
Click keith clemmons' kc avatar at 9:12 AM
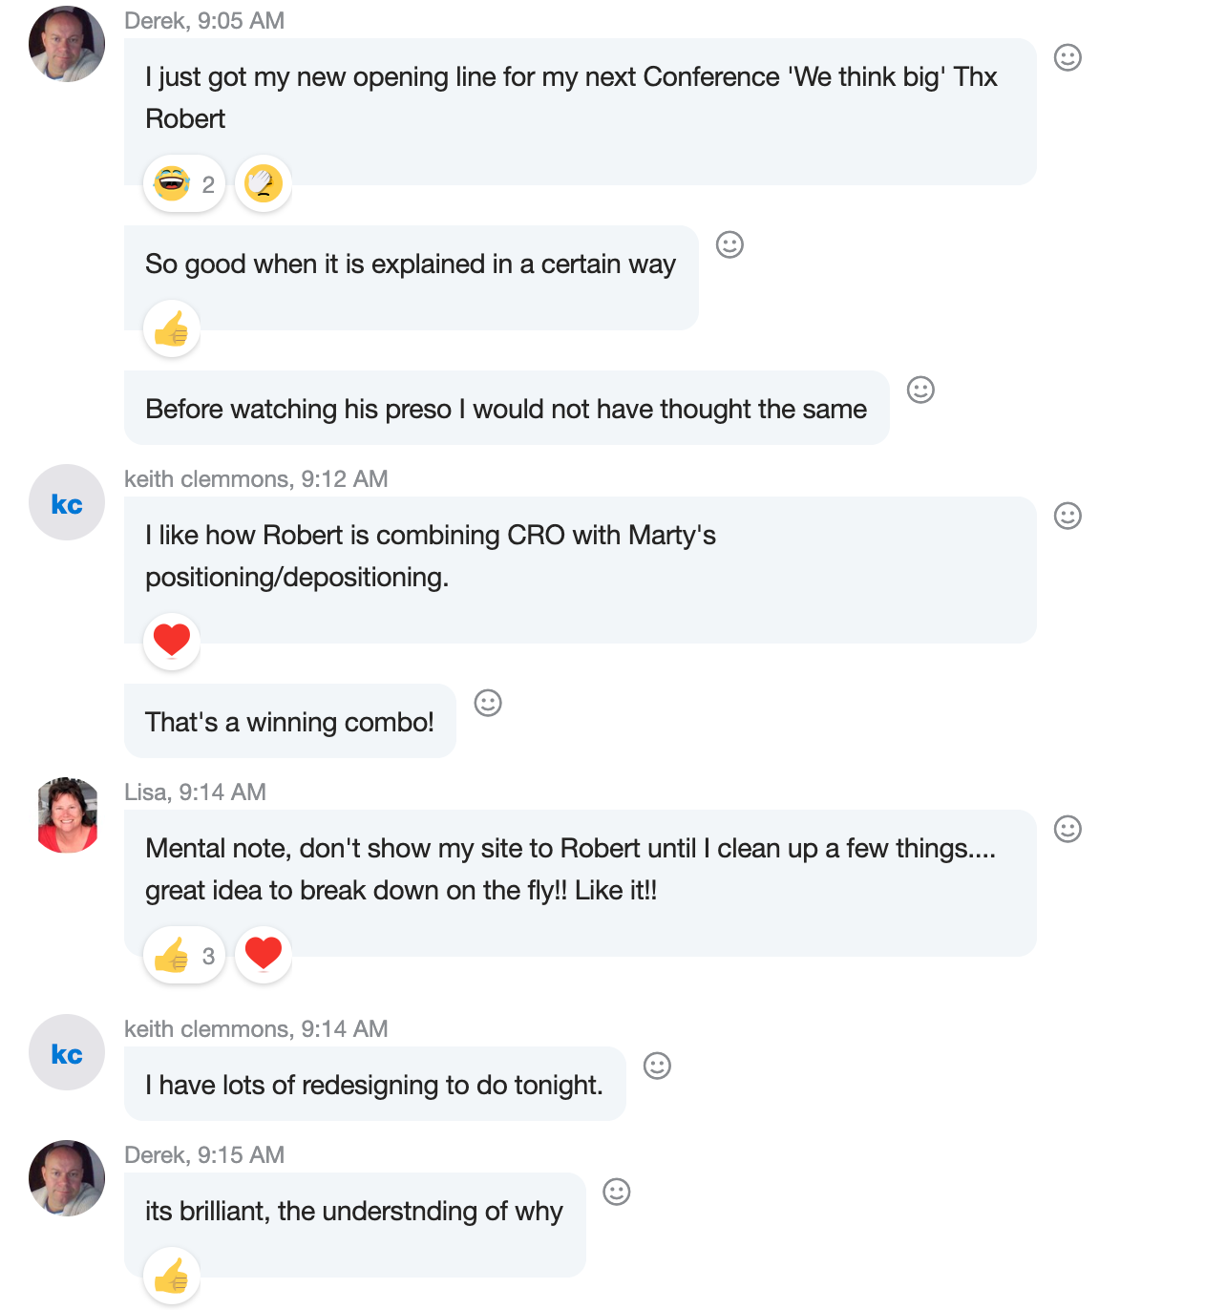67,503
